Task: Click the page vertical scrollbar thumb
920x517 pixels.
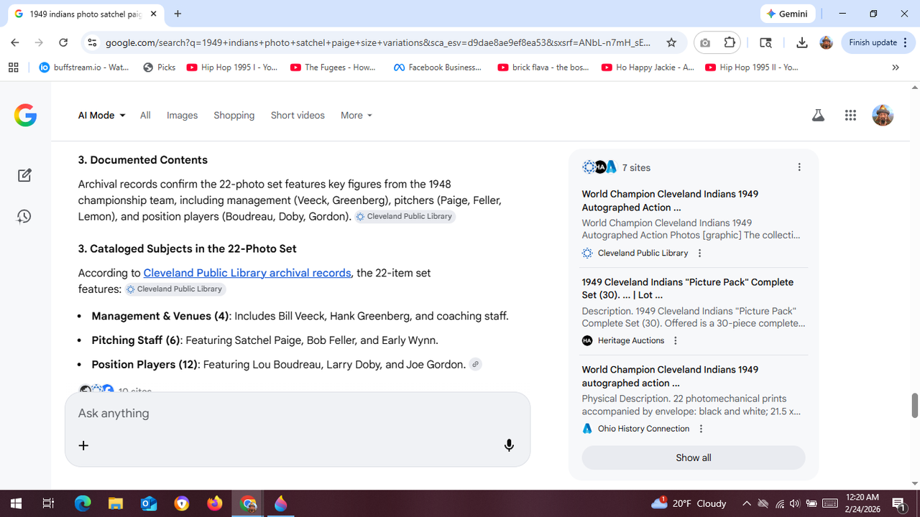Action: 914,406
